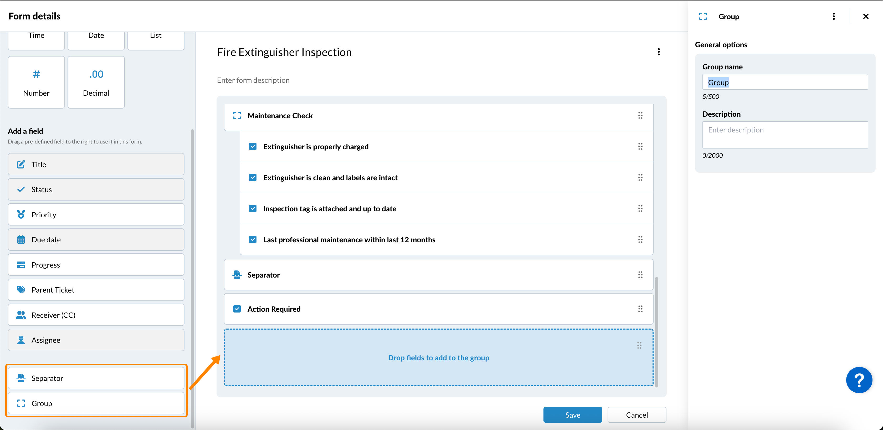The height and width of the screenshot is (430, 883).
Task: Click the Group name input field
Action: pos(785,82)
